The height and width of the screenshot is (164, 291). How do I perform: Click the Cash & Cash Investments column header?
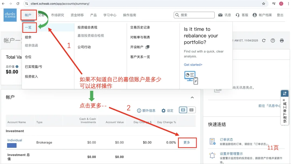88,121
